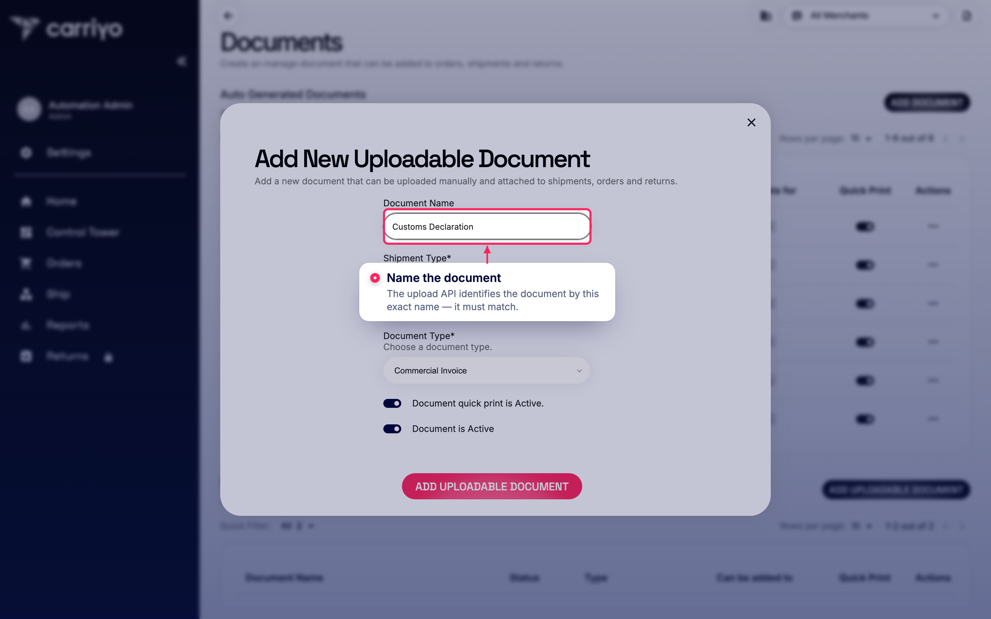This screenshot has width=991, height=619.
Task: Open actions menu in third background table row
Action: click(x=933, y=303)
